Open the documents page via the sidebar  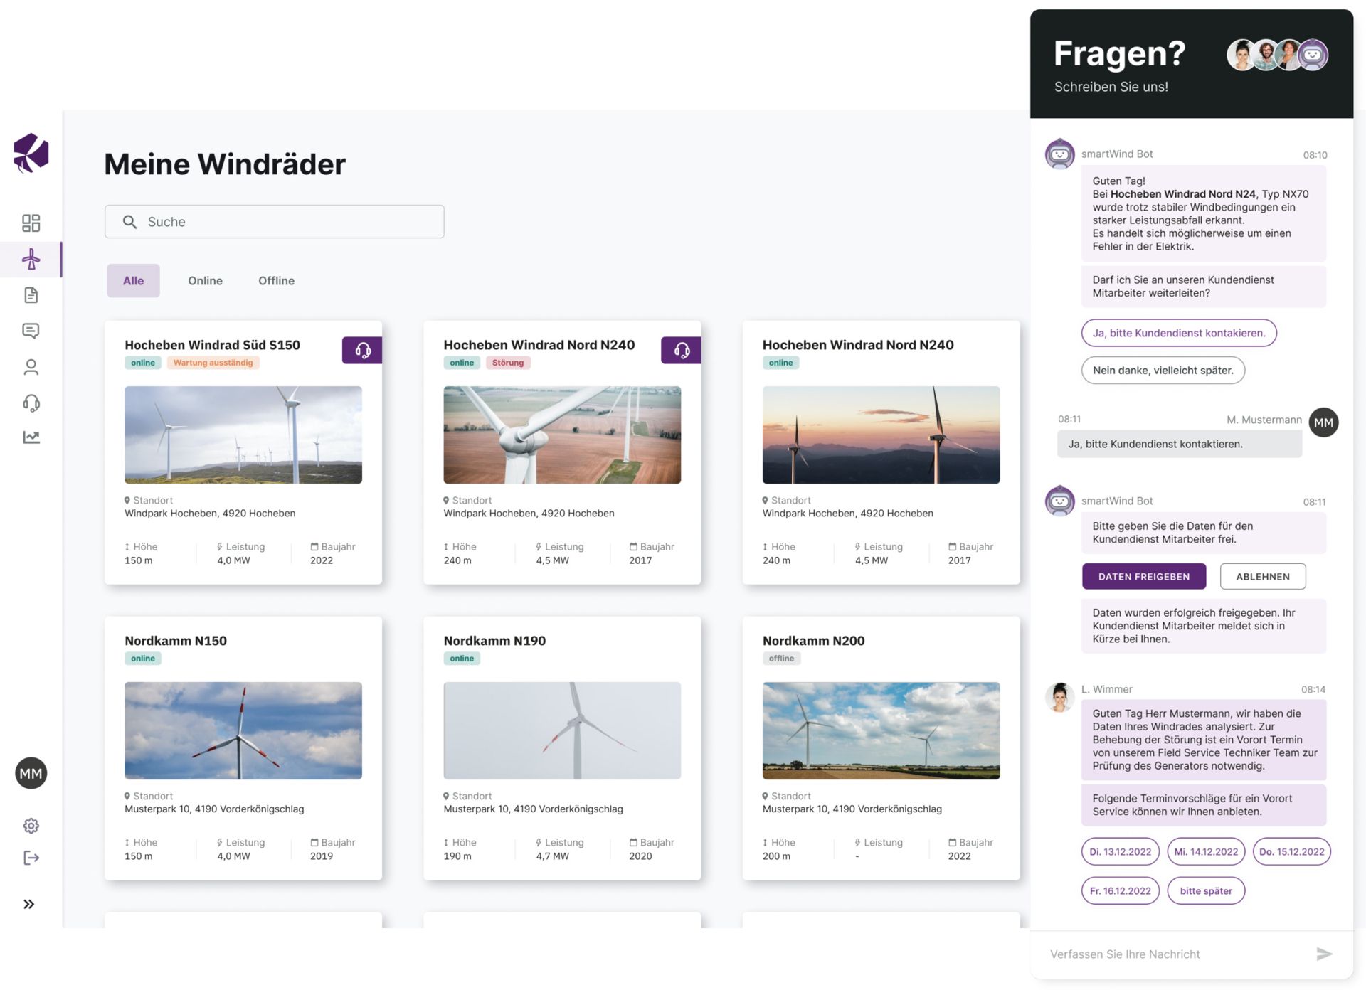pyautogui.click(x=31, y=295)
